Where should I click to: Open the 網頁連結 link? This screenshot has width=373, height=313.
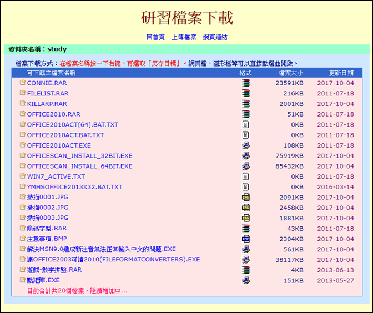click(215, 37)
